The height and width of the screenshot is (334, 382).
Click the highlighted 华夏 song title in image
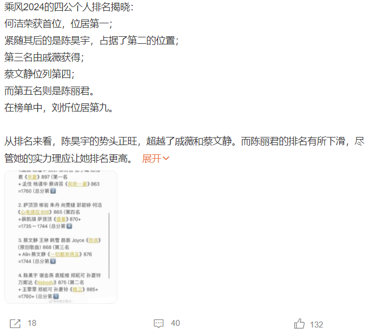pos(32,177)
